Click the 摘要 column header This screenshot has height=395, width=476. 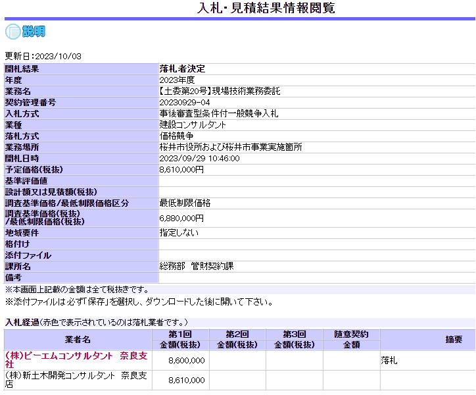(x=454, y=340)
